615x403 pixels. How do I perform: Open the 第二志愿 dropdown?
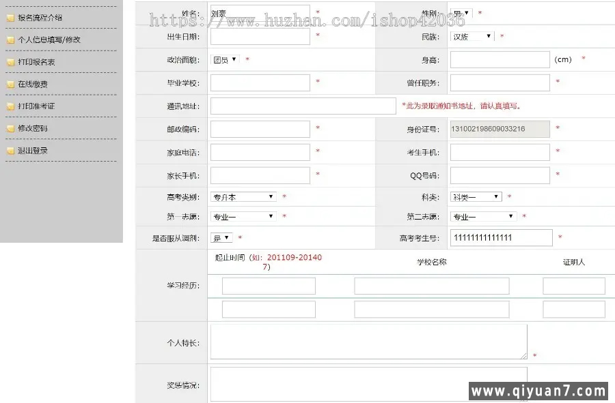[483, 217]
